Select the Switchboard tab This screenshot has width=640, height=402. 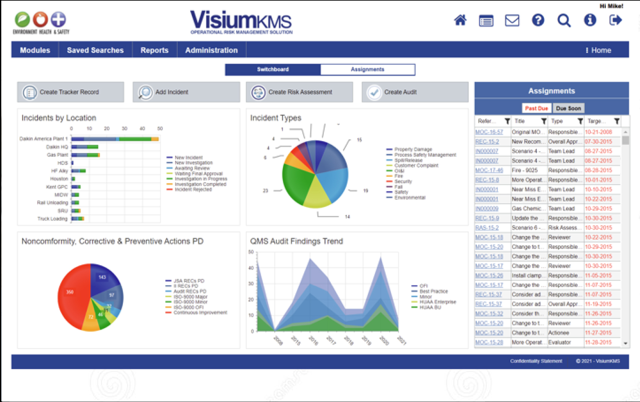point(273,69)
